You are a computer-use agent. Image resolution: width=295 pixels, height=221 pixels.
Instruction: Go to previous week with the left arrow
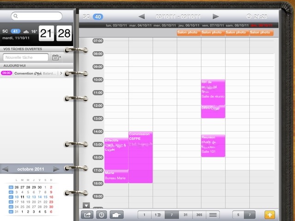[x=142, y=17]
